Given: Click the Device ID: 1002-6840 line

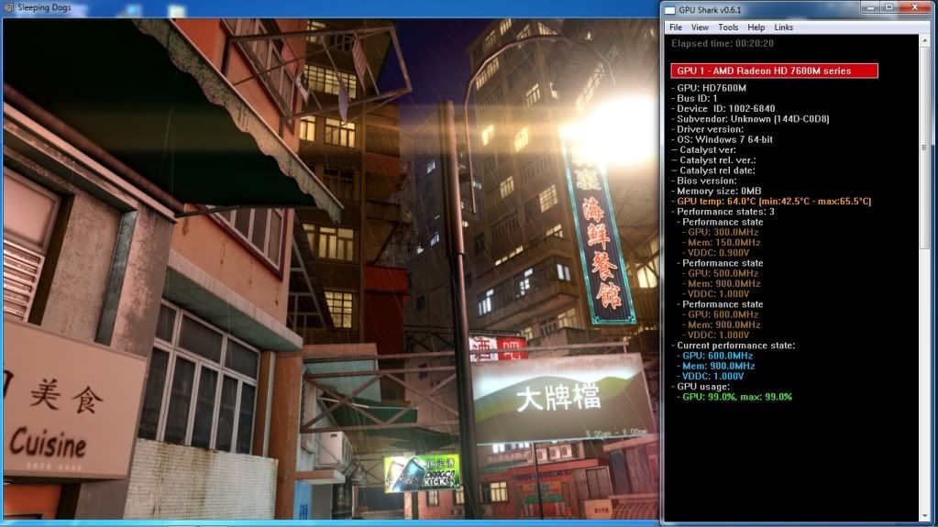Looking at the screenshot, I should pyautogui.click(x=723, y=109).
